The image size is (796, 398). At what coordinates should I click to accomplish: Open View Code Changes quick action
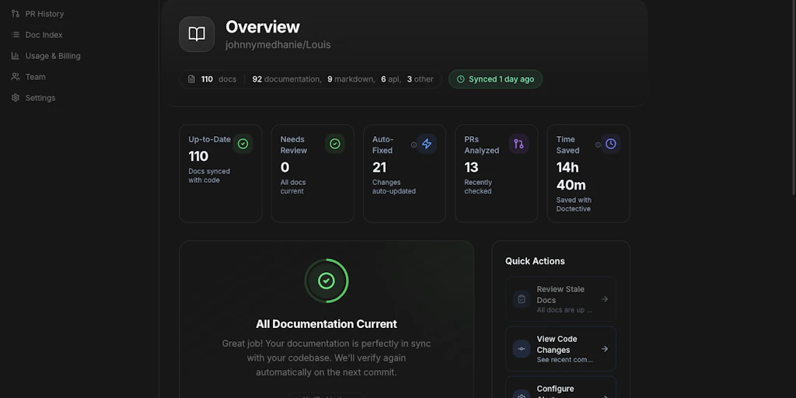(x=560, y=349)
